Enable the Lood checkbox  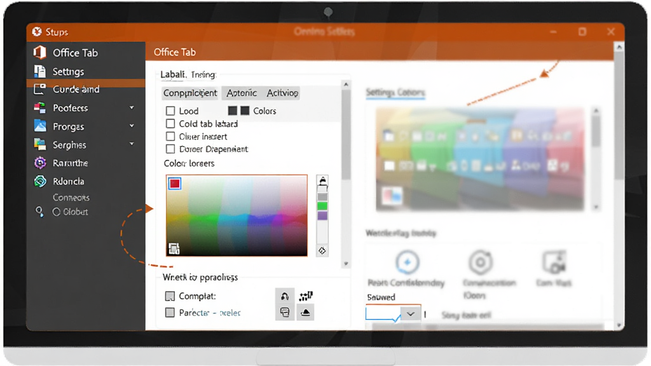pyautogui.click(x=170, y=111)
